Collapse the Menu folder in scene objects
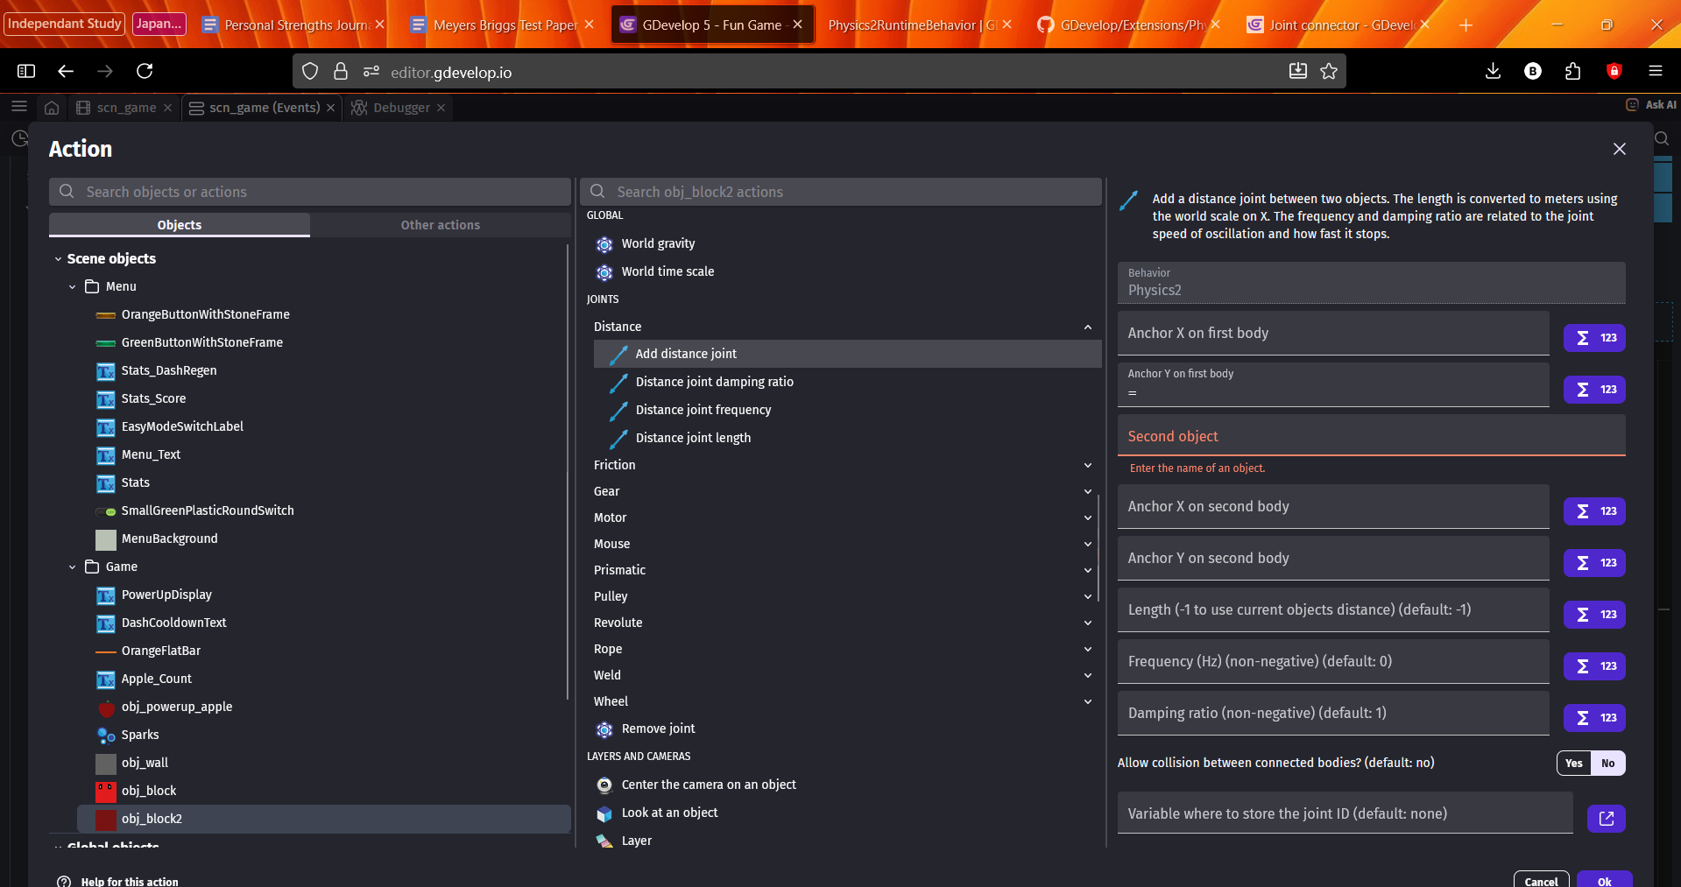This screenshot has height=887, width=1681. [73, 287]
